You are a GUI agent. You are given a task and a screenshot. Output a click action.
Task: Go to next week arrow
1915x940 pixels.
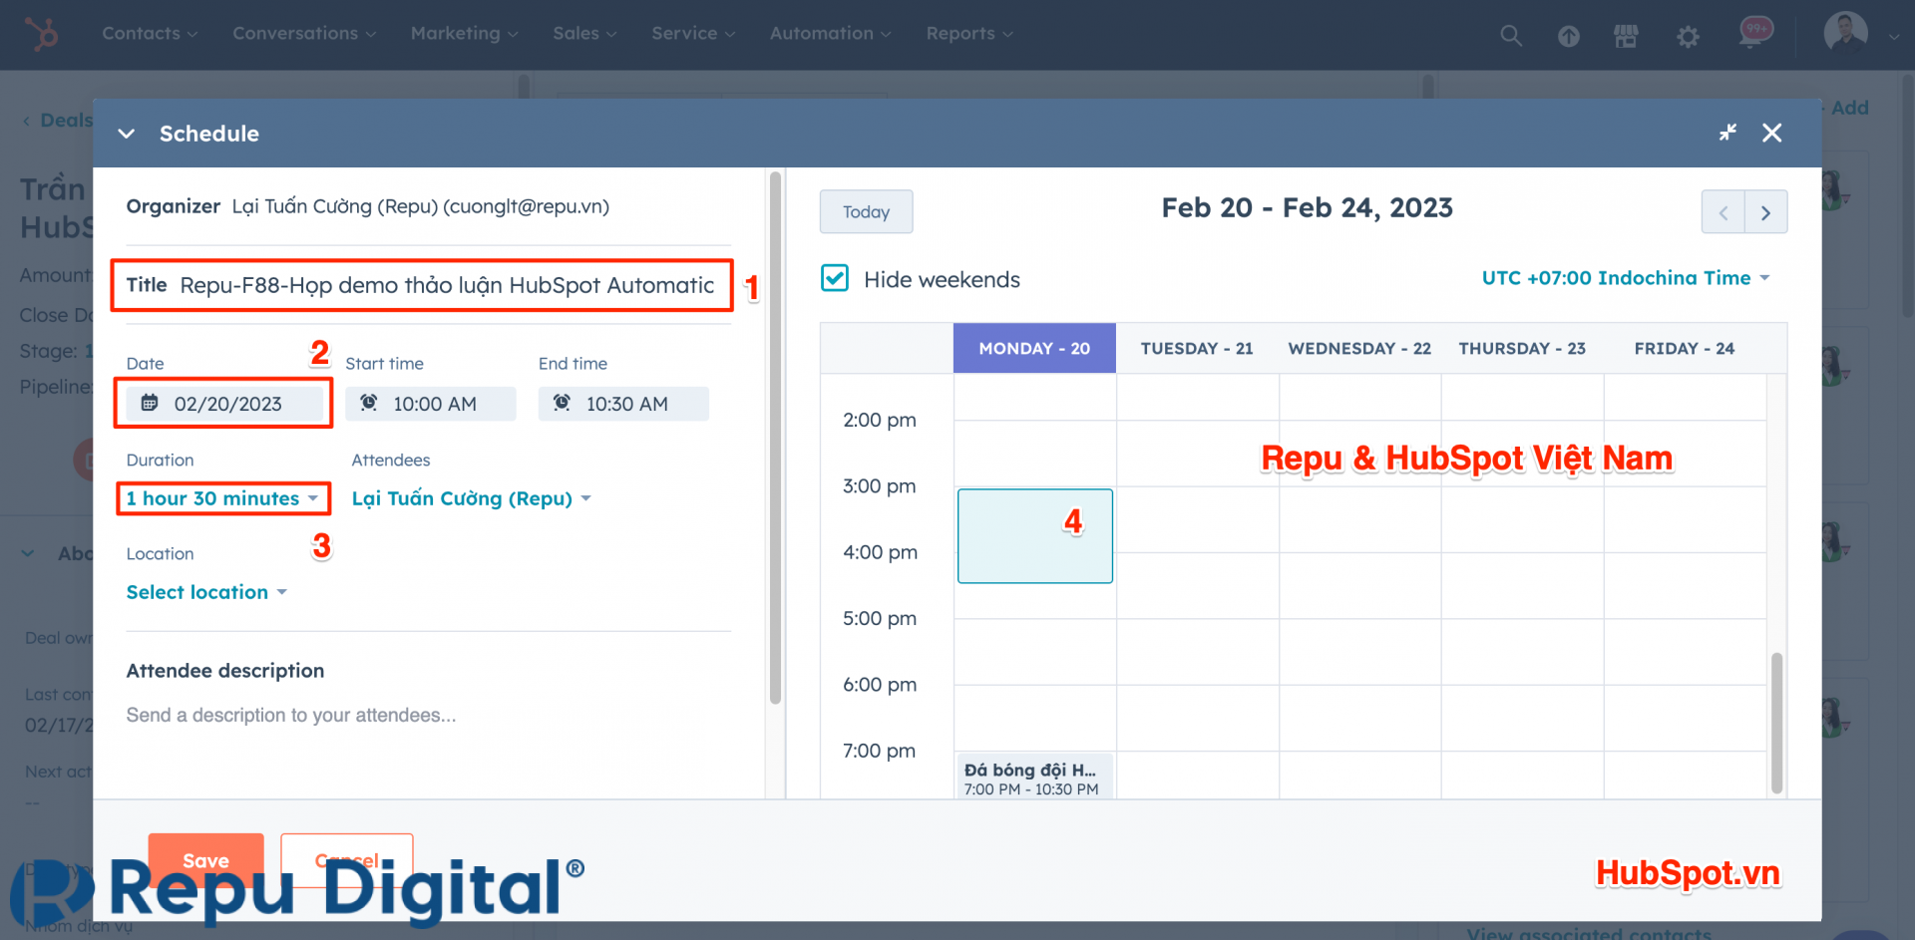coord(1765,212)
